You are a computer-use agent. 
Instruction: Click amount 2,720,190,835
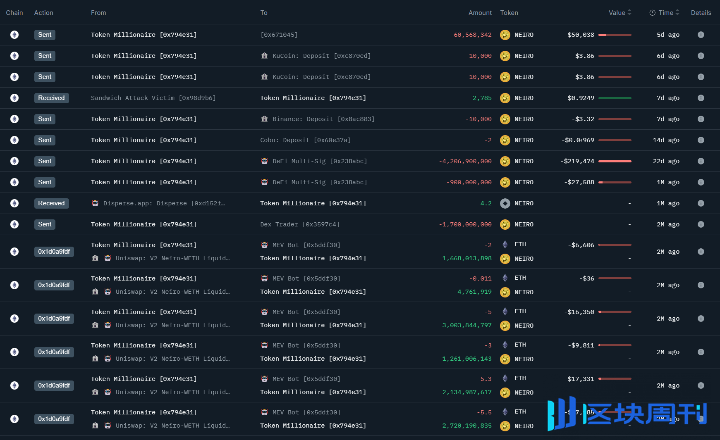[467, 426]
